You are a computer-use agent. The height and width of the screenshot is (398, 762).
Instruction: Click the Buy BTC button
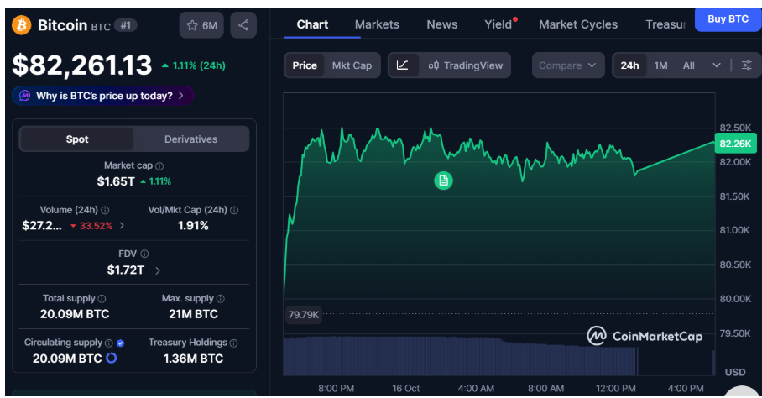click(x=728, y=19)
